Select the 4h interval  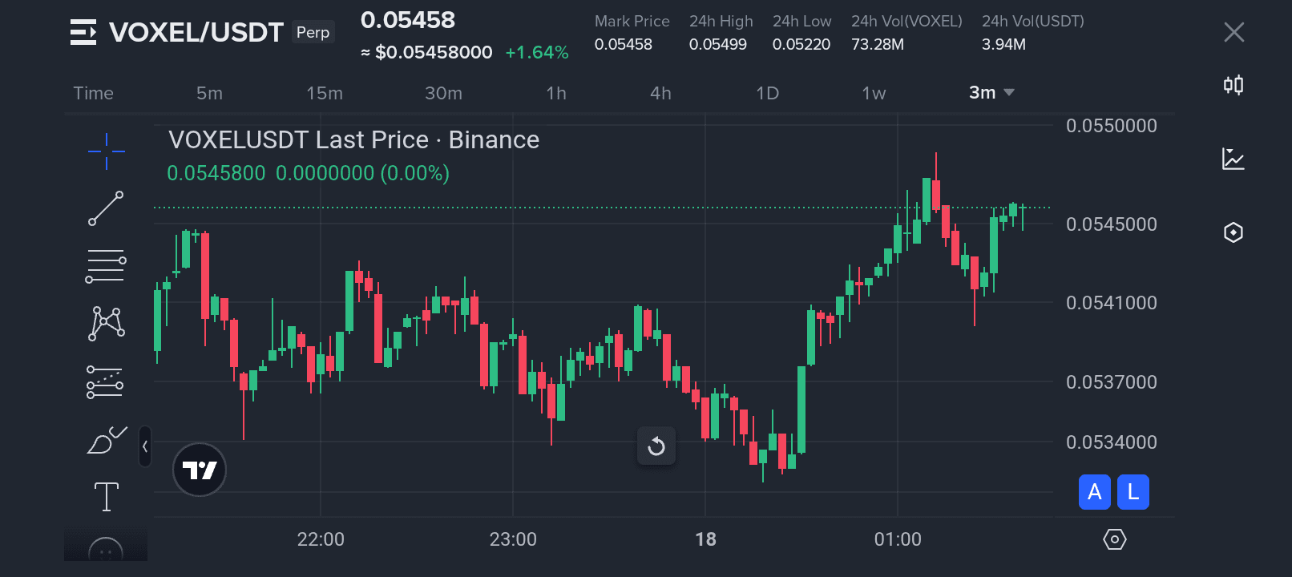tap(660, 93)
